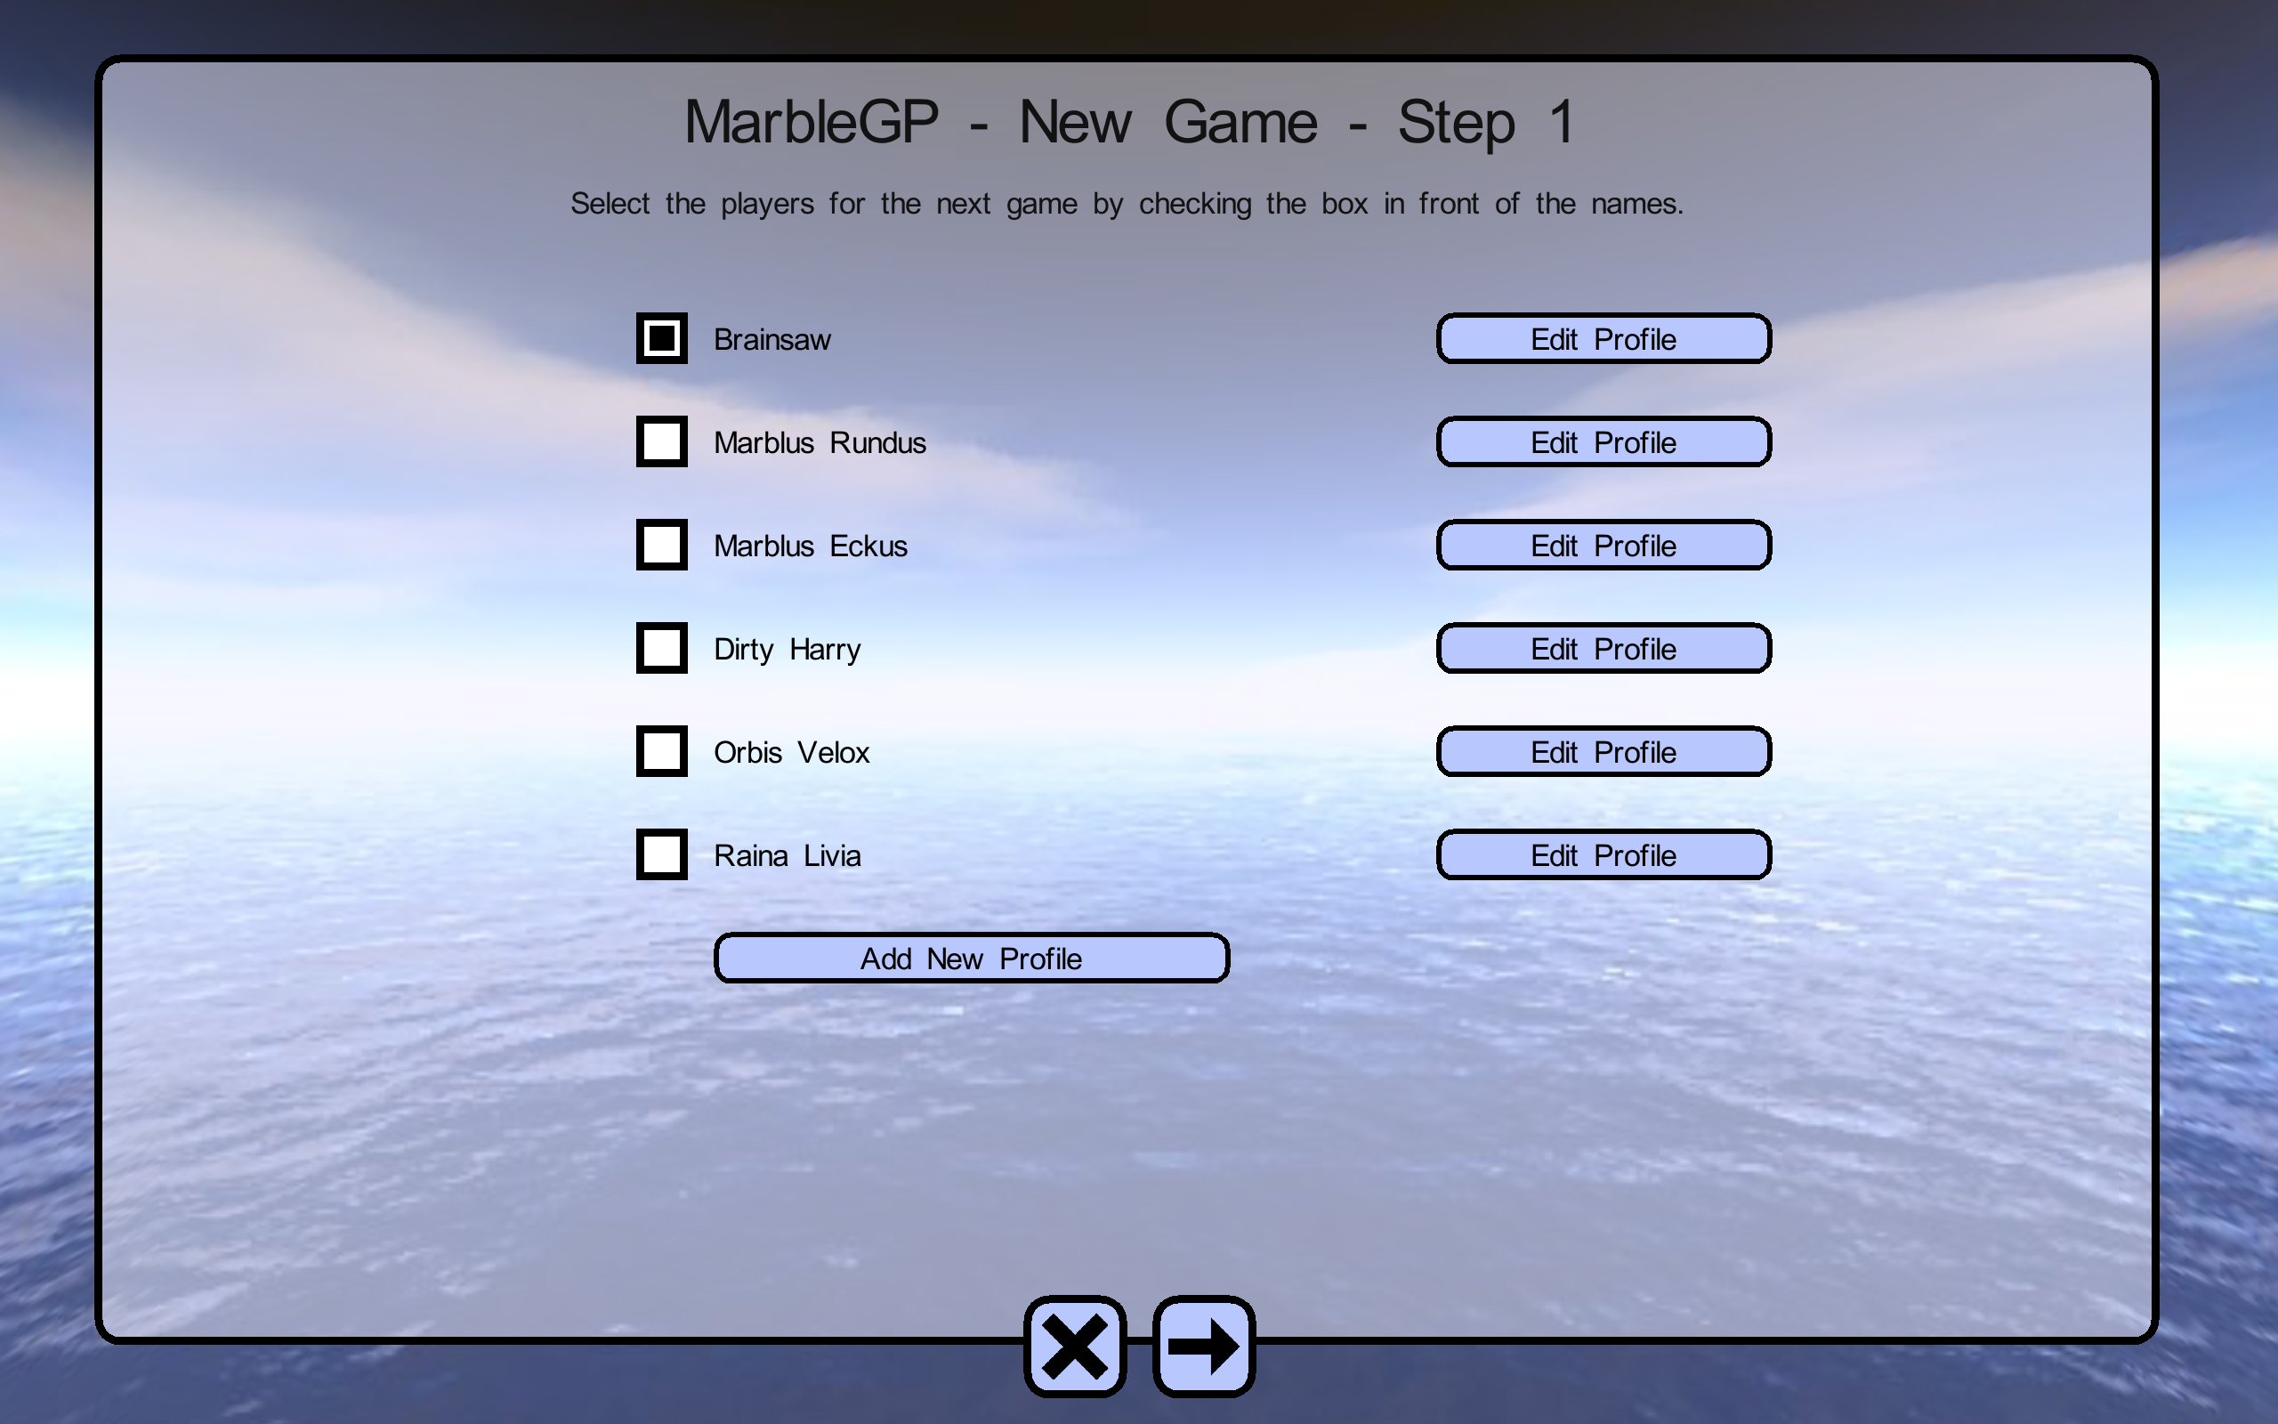The height and width of the screenshot is (1424, 2278).
Task: Click Edit Profile icon for Marblus Eckus
Action: point(1603,545)
